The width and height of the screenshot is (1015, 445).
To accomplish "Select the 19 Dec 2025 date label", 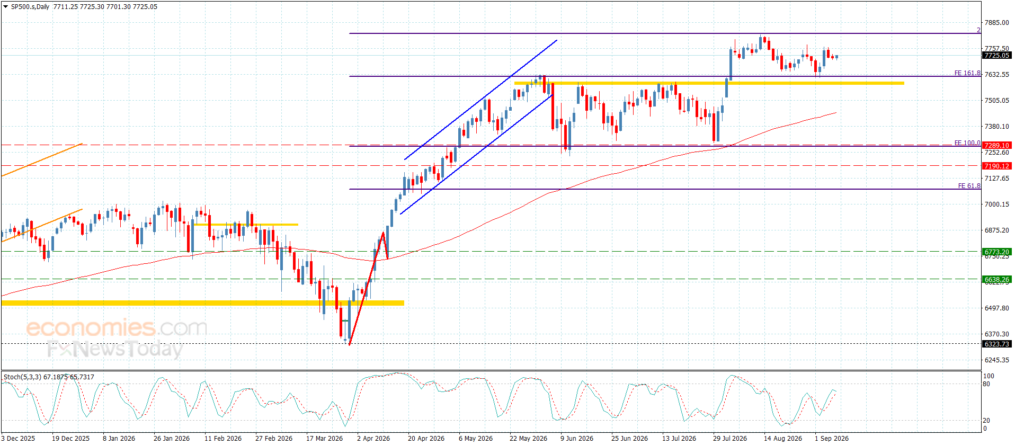I will [x=70, y=439].
